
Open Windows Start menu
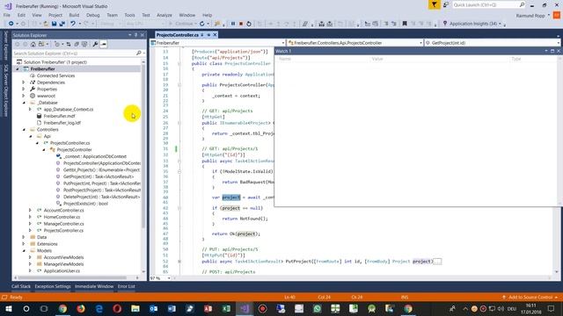[x=8, y=308]
